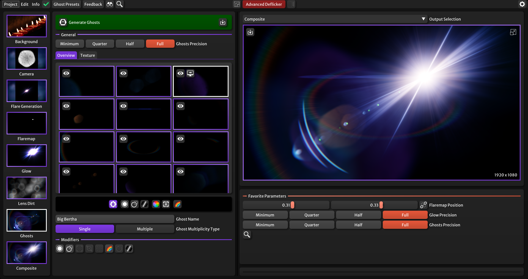Open the Composite output selection dropdown
The width and height of the screenshot is (528, 279).
click(x=335, y=19)
